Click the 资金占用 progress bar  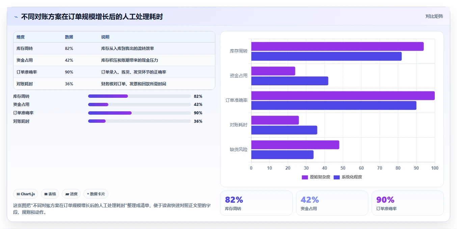coord(139,105)
